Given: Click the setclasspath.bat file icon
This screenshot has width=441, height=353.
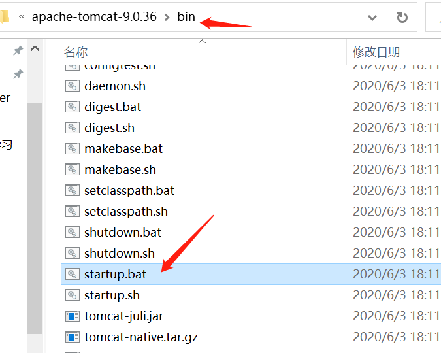Looking at the screenshot, I should click(x=73, y=191).
